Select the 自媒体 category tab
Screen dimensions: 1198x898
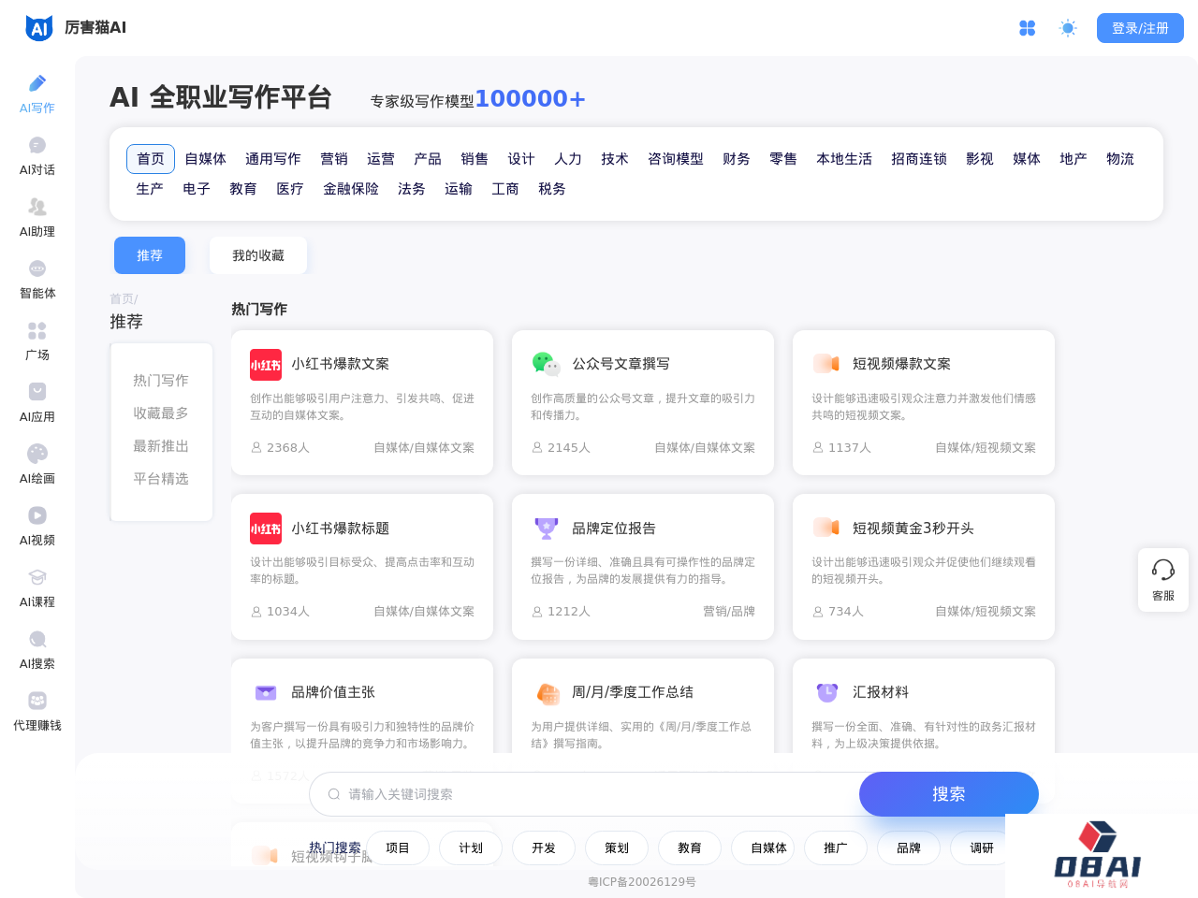(x=205, y=159)
